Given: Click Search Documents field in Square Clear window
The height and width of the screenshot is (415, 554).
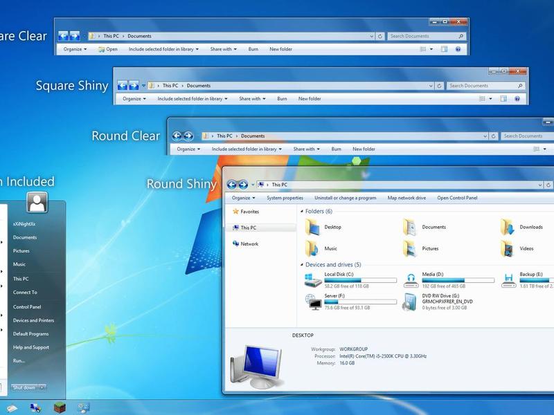Looking at the screenshot, I should tap(427, 36).
